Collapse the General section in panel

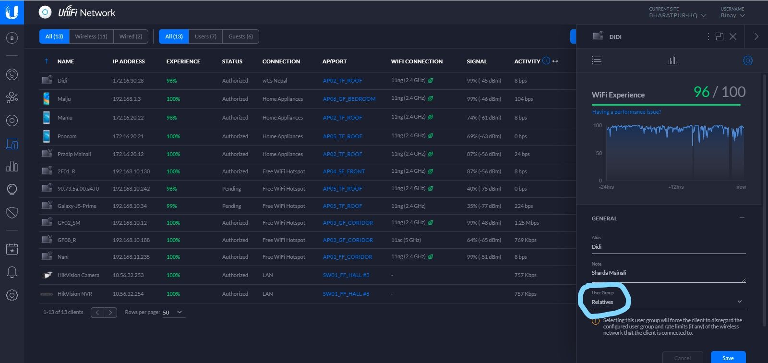click(x=742, y=218)
